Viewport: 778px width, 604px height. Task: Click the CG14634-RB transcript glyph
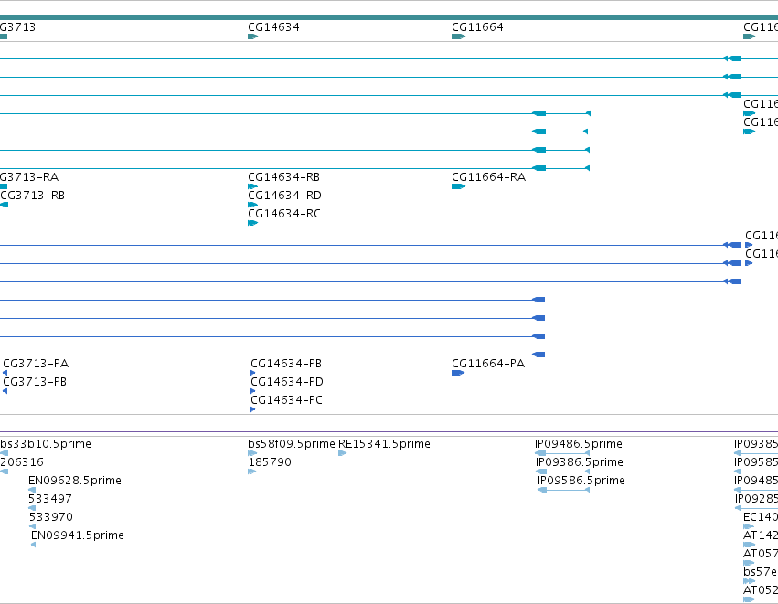252,186
